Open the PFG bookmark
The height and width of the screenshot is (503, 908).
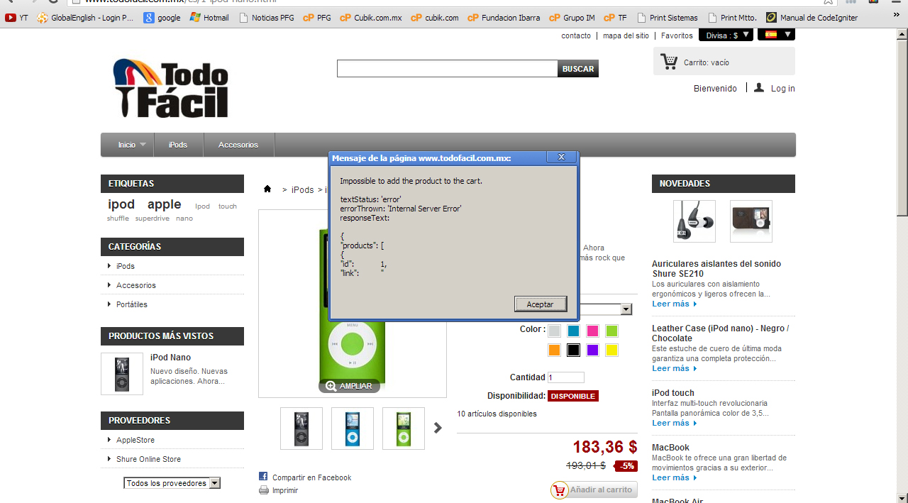tap(317, 18)
